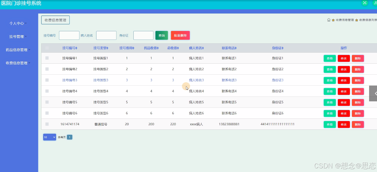Viewport: 377px width, 172px height.
Task: Click the phone number 13823888881
Action: 229,124
